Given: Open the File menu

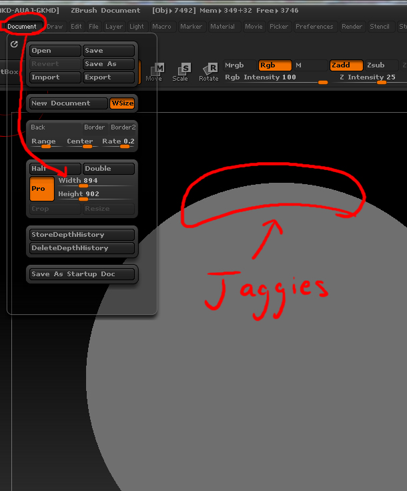Looking at the screenshot, I should [93, 27].
